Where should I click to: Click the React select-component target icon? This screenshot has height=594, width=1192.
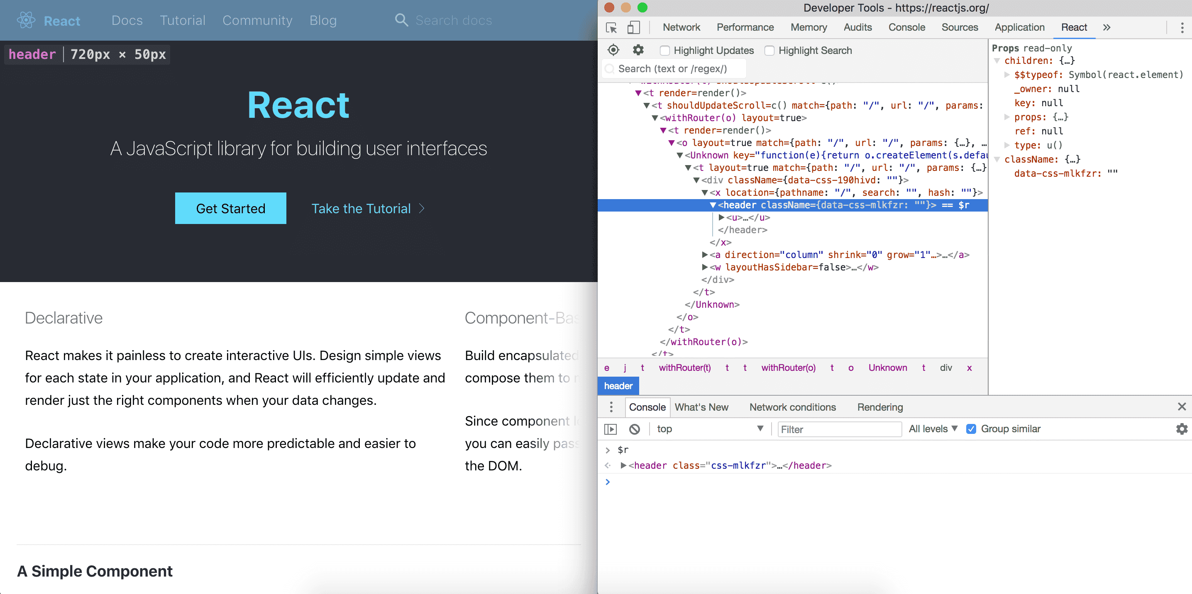click(613, 50)
